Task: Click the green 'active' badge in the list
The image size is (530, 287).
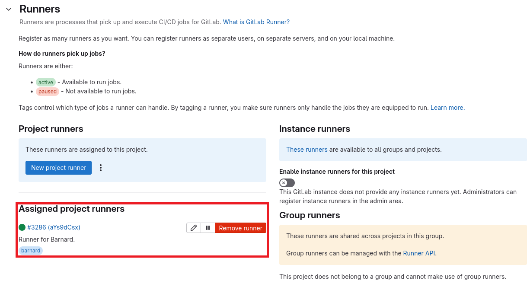Action: coord(46,82)
